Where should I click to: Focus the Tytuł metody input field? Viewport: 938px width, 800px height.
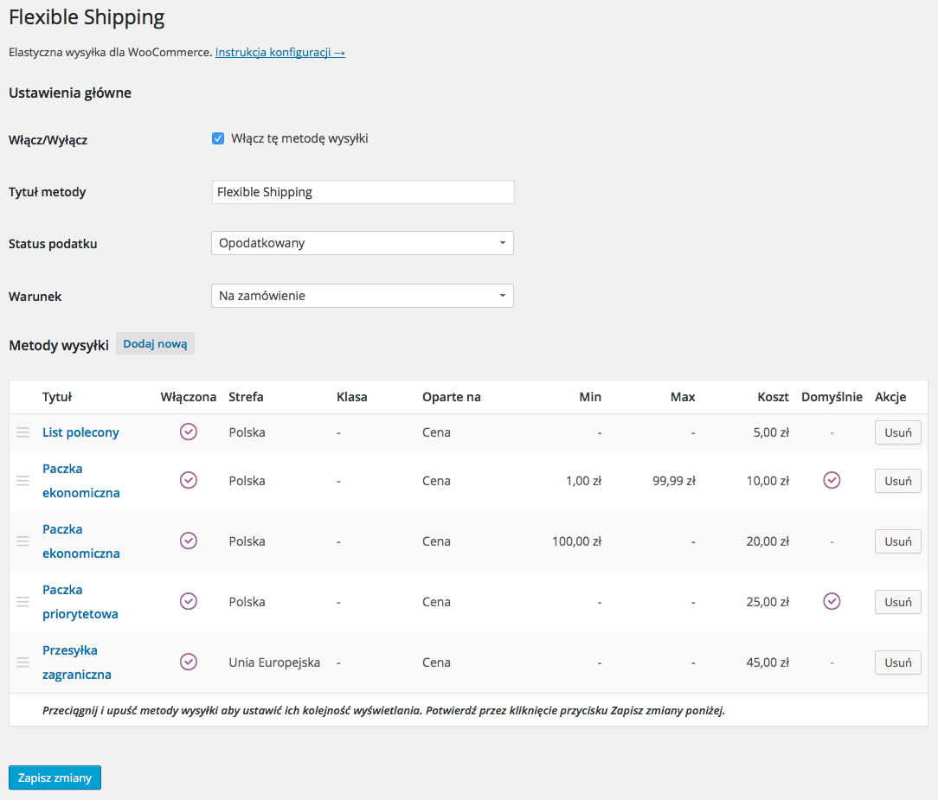(x=363, y=192)
